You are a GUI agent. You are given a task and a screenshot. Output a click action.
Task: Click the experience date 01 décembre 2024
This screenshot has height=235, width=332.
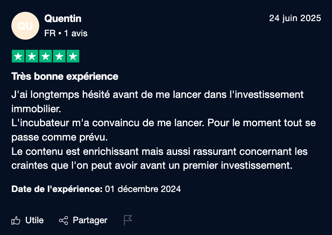point(143,189)
